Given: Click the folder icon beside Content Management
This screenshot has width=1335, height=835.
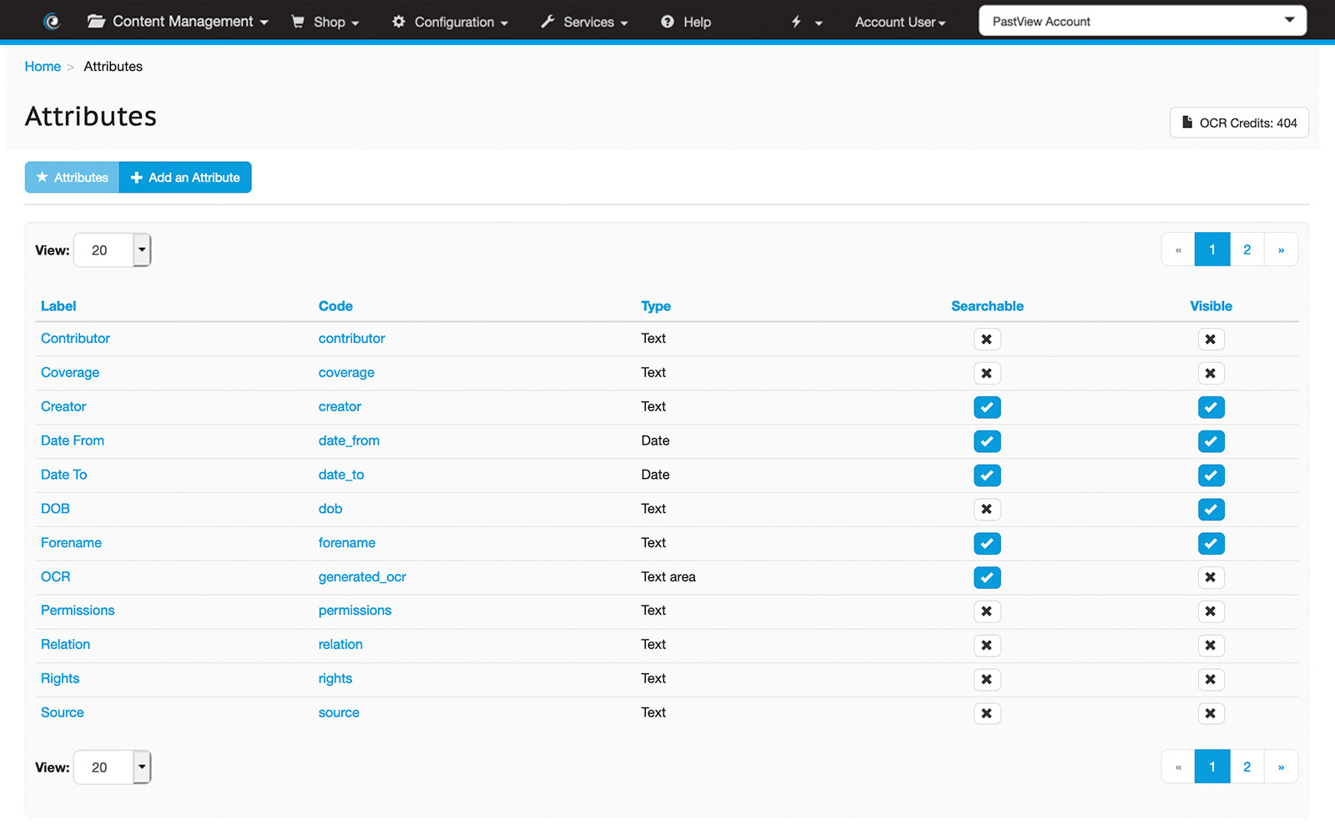Looking at the screenshot, I should pos(96,22).
